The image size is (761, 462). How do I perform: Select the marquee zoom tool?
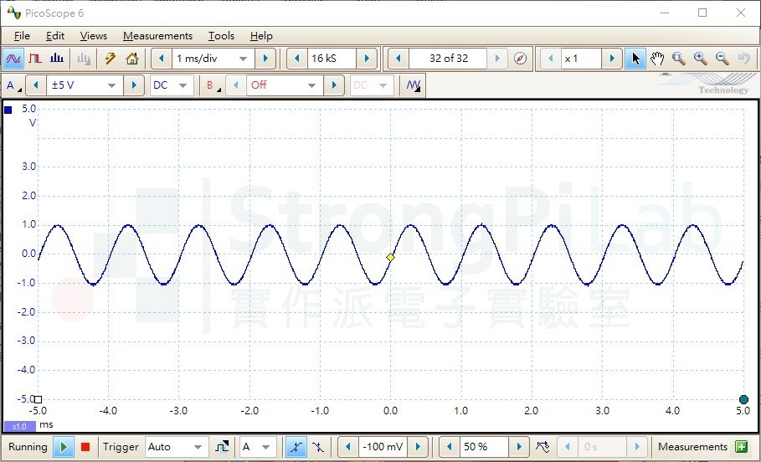tap(679, 59)
